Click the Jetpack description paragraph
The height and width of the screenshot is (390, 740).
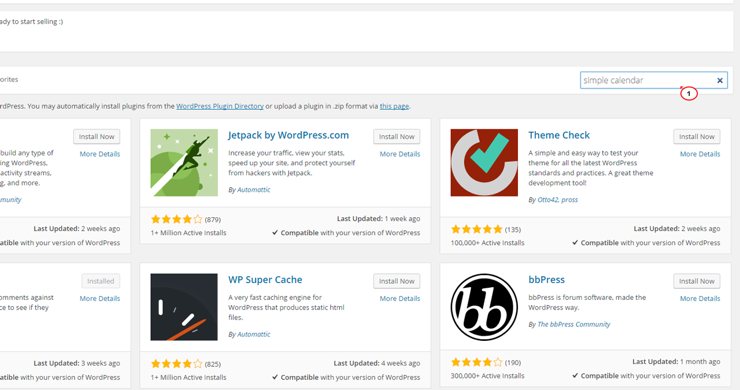[292, 163]
